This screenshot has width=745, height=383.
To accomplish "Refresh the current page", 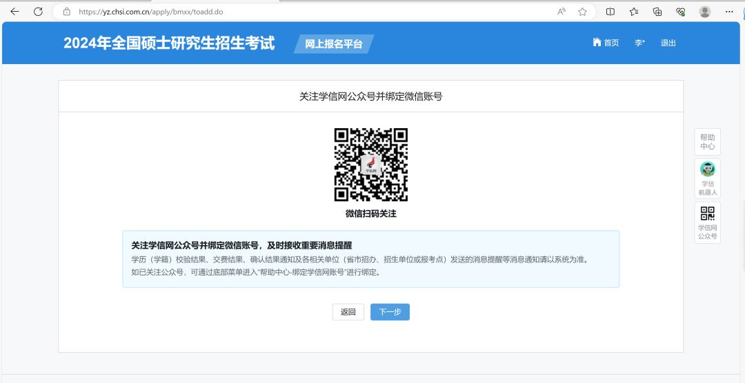I will point(38,12).
